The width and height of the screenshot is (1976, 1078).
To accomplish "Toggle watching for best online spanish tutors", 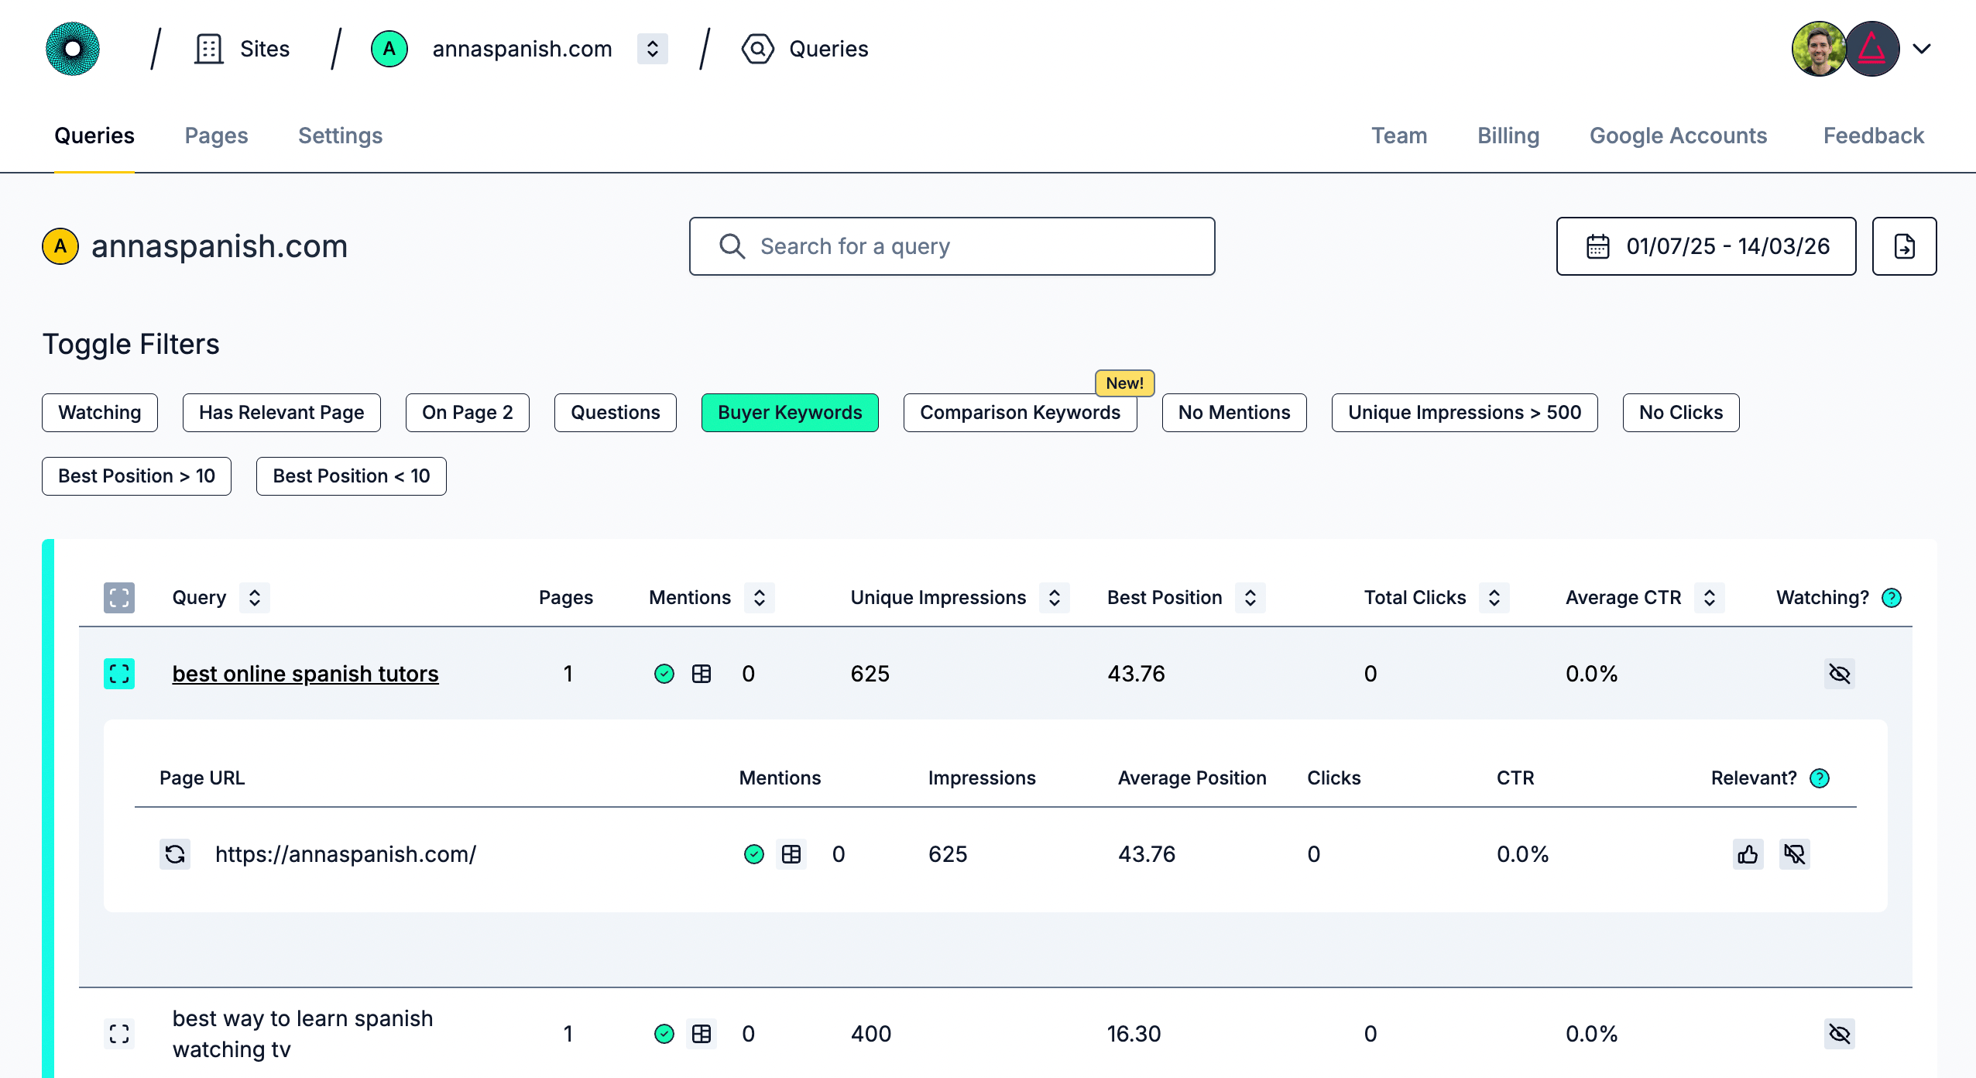I will click(x=1840, y=674).
